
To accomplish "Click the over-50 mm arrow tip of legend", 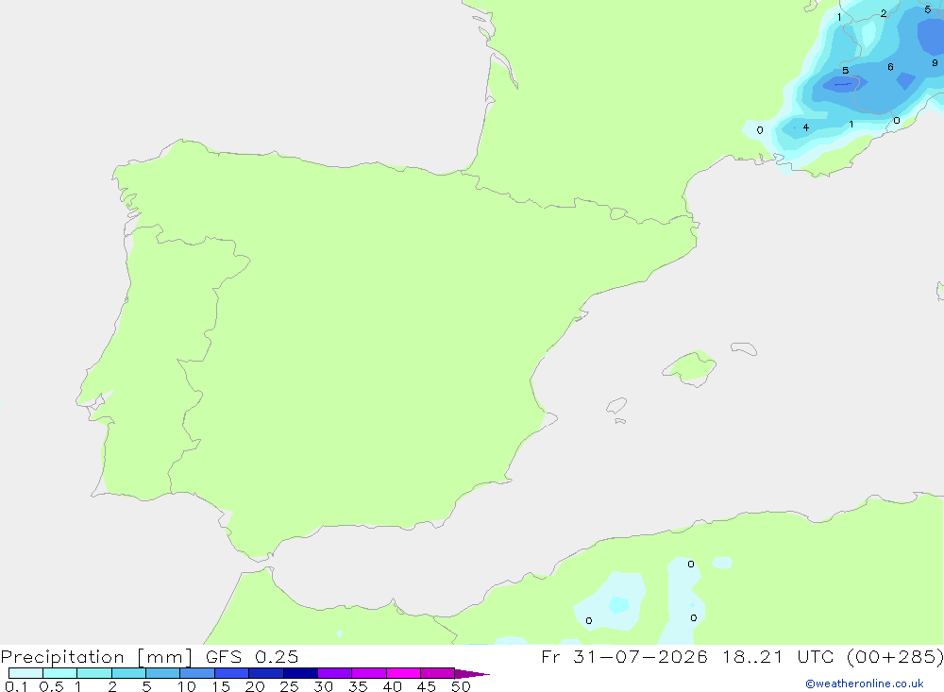I will (471, 673).
